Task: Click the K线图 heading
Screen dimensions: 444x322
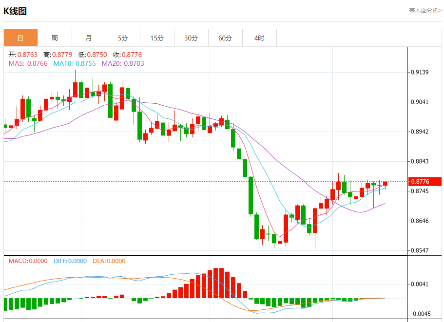Action: click(x=15, y=11)
